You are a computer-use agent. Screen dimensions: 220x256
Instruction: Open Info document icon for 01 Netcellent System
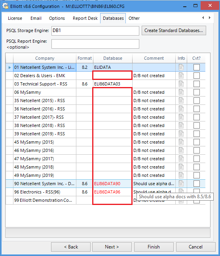point(181,67)
